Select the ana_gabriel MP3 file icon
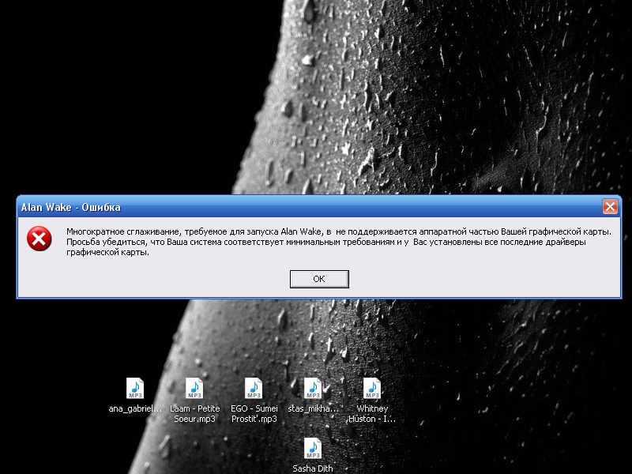 135,388
